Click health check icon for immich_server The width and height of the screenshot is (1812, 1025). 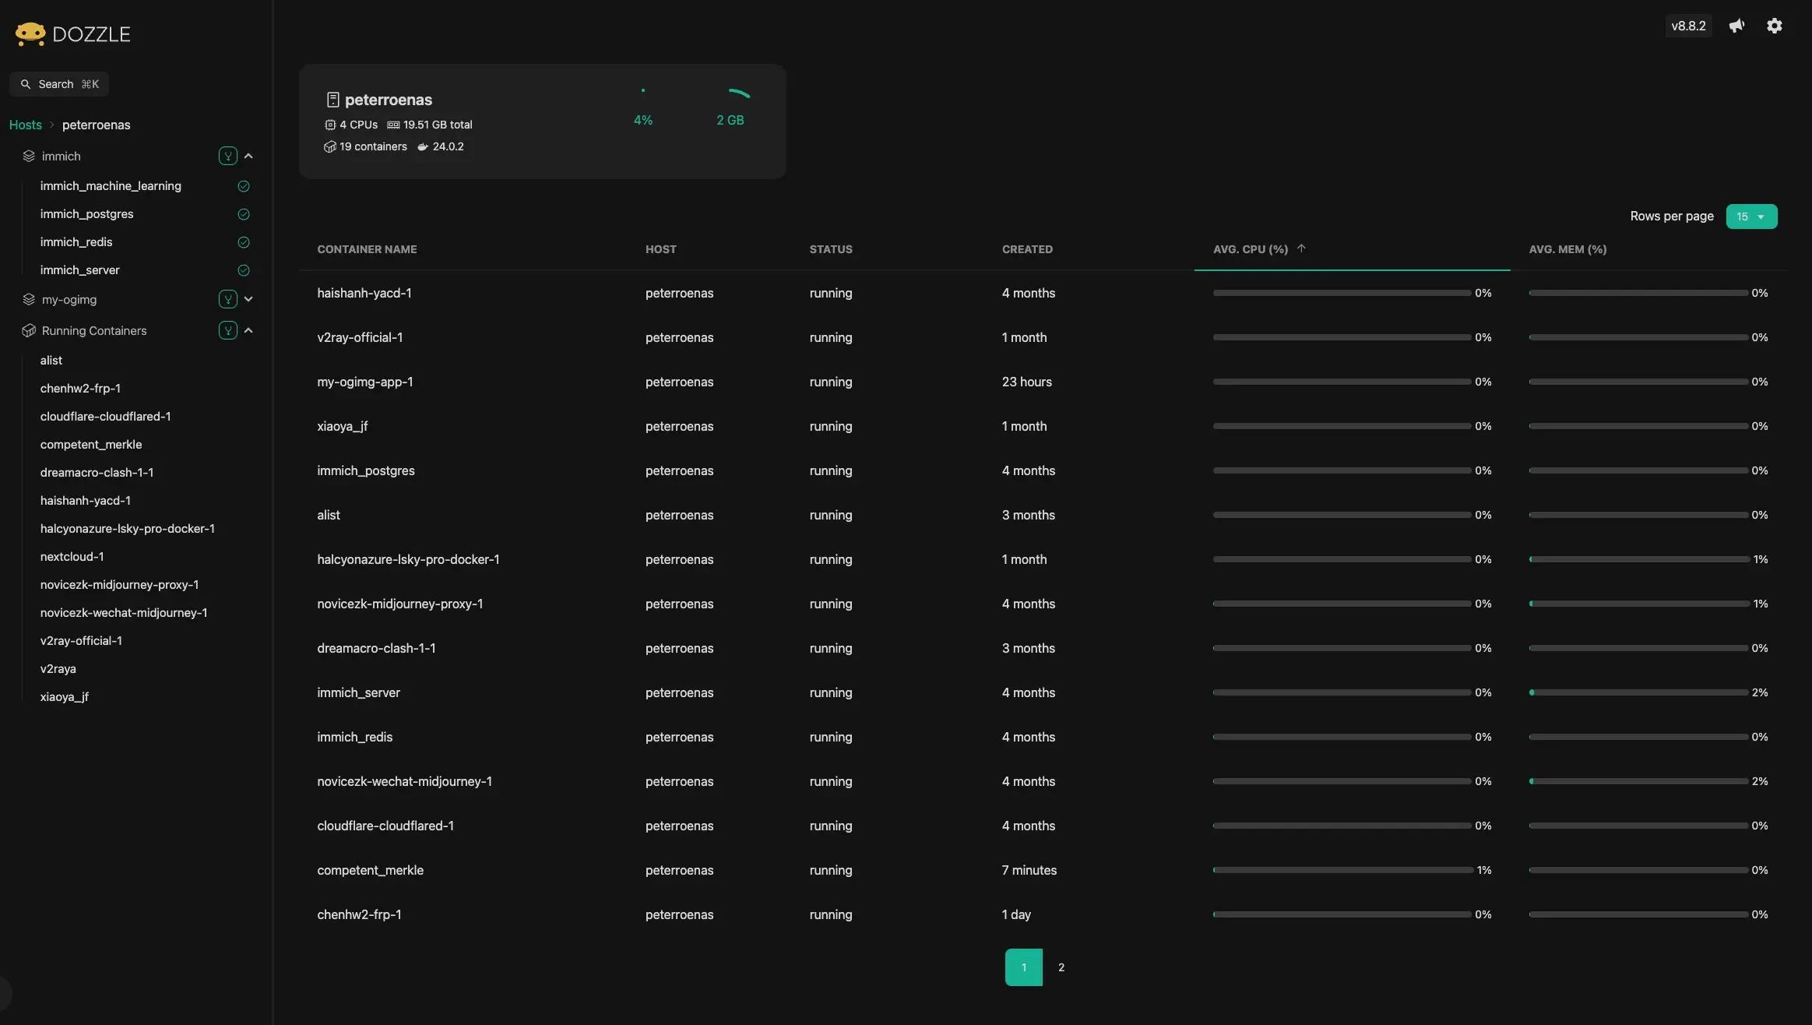click(x=243, y=270)
